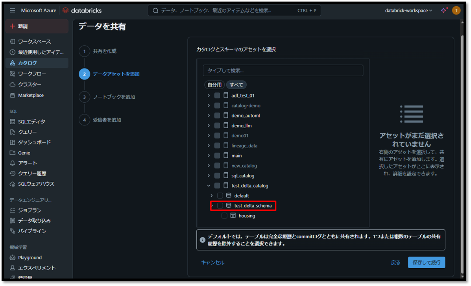Expand the default schema chevron
This screenshot has width=471, height=286.
(x=212, y=196)
